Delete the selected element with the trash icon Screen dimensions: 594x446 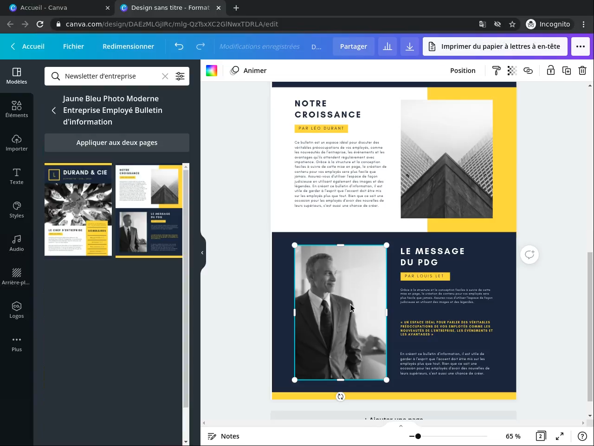tap(582, 71)
